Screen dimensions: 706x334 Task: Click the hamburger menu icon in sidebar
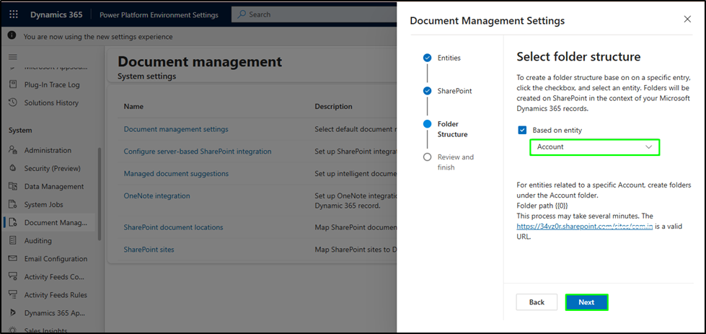[x=12, y=56]
